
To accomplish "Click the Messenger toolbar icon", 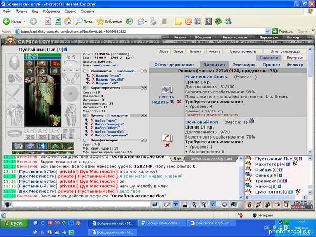I will point(229,21).
